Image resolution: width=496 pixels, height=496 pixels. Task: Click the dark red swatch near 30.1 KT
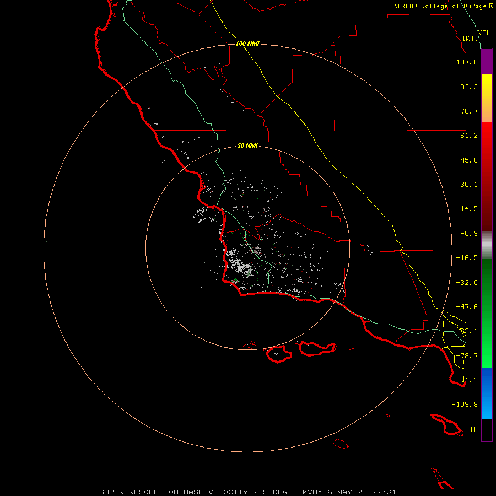(x=487, y=185)
